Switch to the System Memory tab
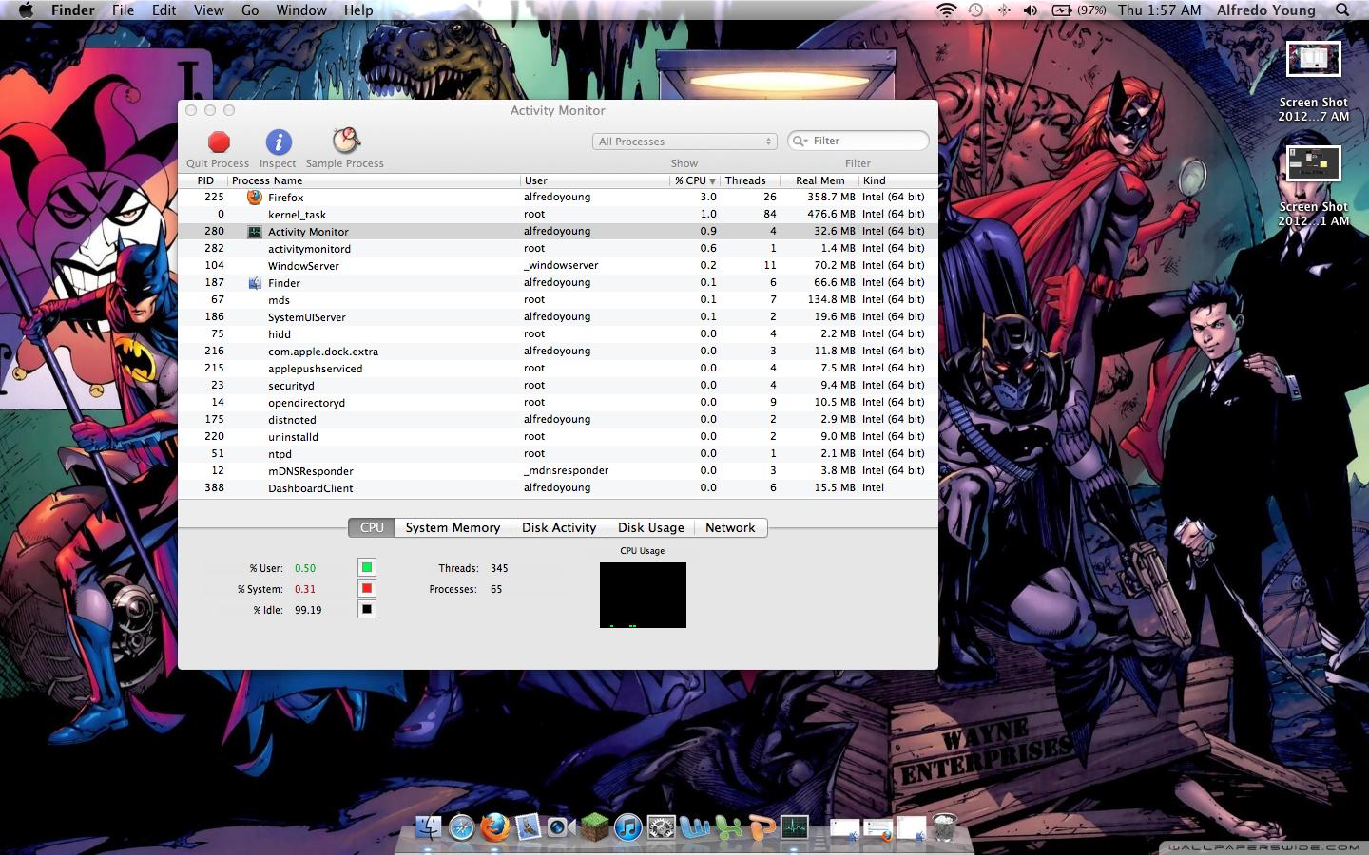This screenshot has height=855, width=1369. [x=453, y=527]
